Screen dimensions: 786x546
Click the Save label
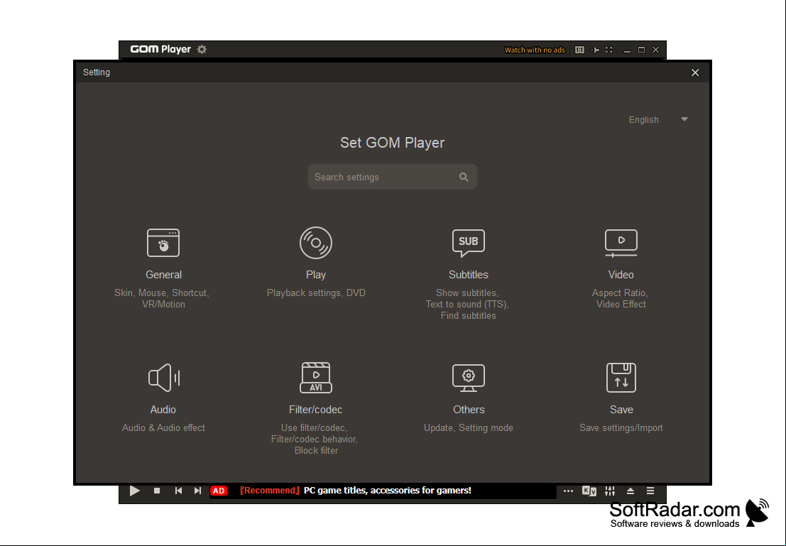(x=621, y=410)
